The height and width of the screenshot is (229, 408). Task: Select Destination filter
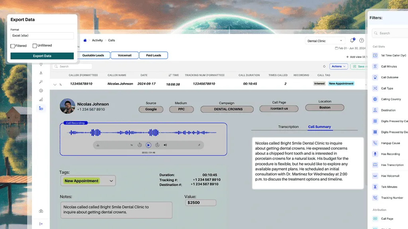pos(389,110)
